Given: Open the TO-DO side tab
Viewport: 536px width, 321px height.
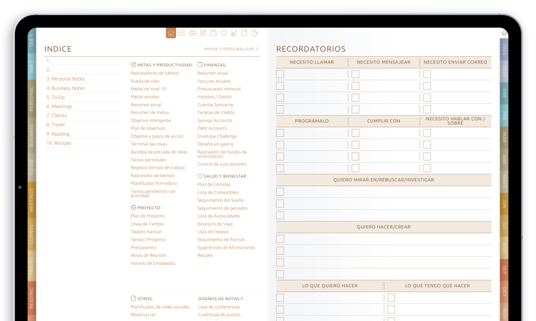Looking at the screenshot, I should pos(32,167).
